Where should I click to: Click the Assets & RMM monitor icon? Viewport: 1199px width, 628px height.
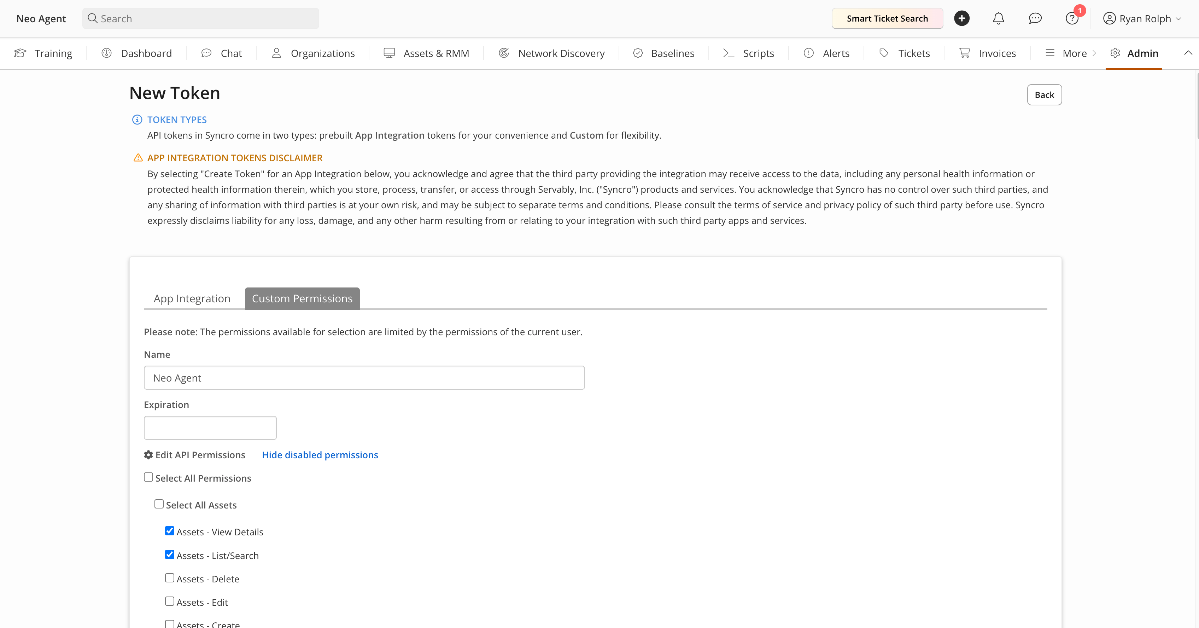[389, 53]
